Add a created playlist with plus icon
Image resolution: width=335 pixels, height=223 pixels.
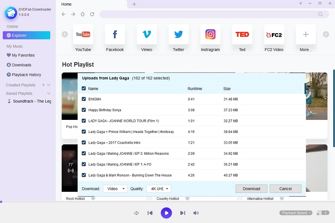43,85
